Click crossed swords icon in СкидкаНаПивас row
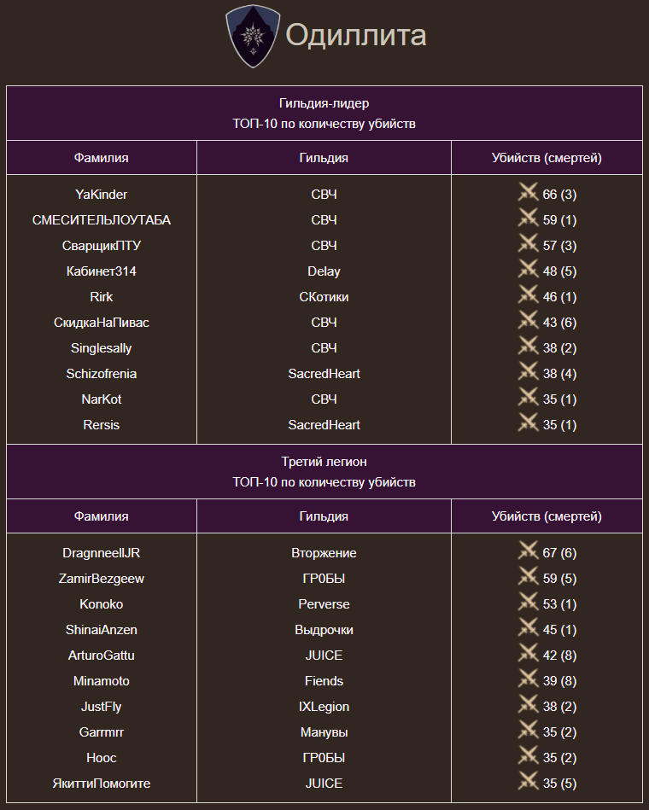This screenshot has width=649, height=810. click(x=528, y=321)
